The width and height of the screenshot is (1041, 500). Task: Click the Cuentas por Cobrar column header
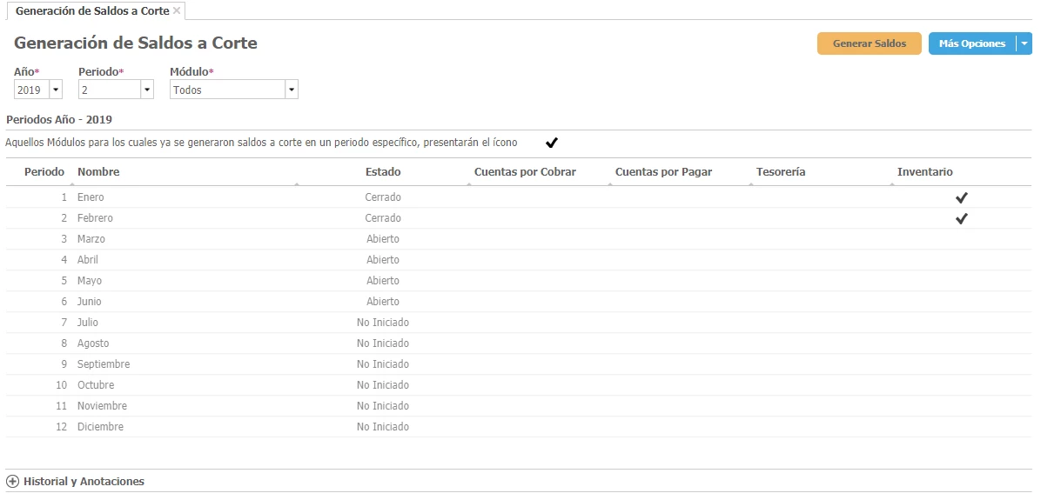point(525,172)
